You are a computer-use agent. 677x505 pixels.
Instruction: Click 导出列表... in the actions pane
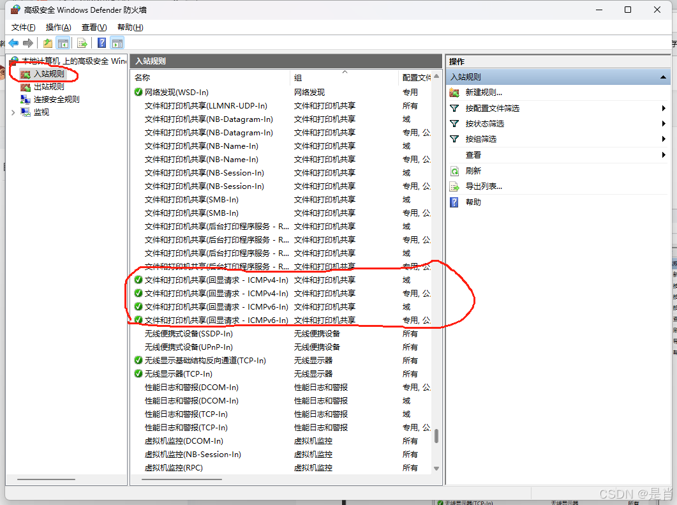pos(484,186)
